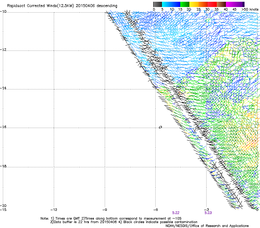The image size is (260, 228).
Task: Click the small black circle near -16 latitude
Action: (160, 127)
